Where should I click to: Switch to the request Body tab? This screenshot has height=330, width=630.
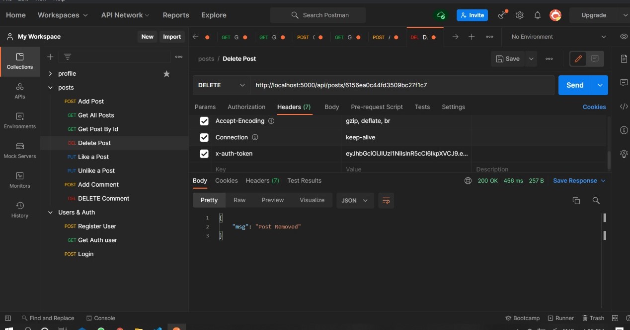pos(332,107)
